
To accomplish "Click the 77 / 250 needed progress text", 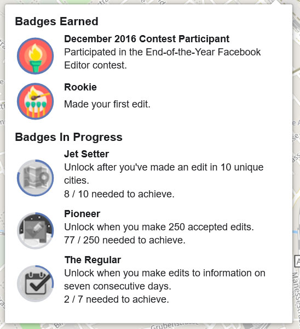I will [x=125, y=240].
